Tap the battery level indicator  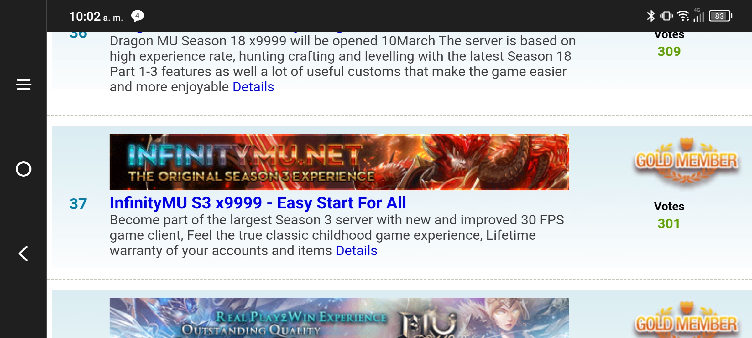click(720, 16)
